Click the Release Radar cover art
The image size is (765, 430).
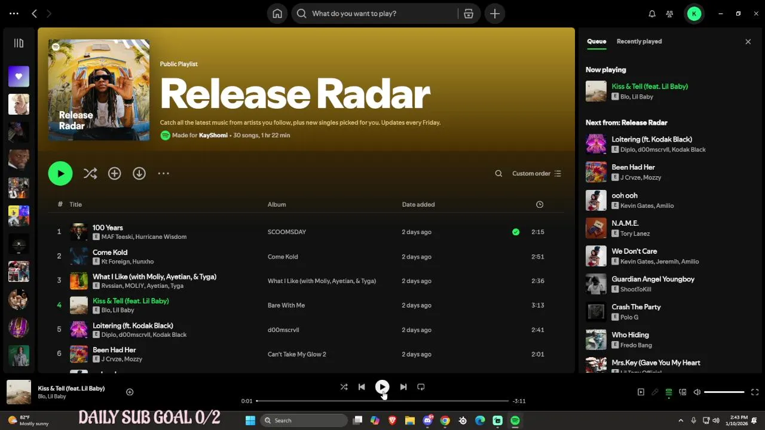99,90
